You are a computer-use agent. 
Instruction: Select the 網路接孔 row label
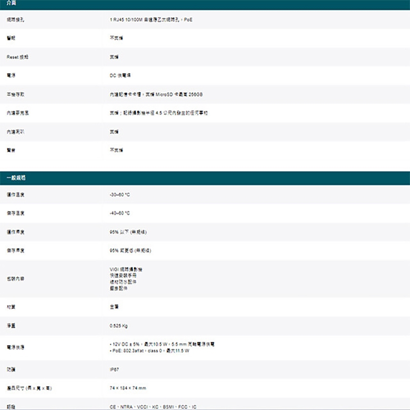[x=13, y=19]
